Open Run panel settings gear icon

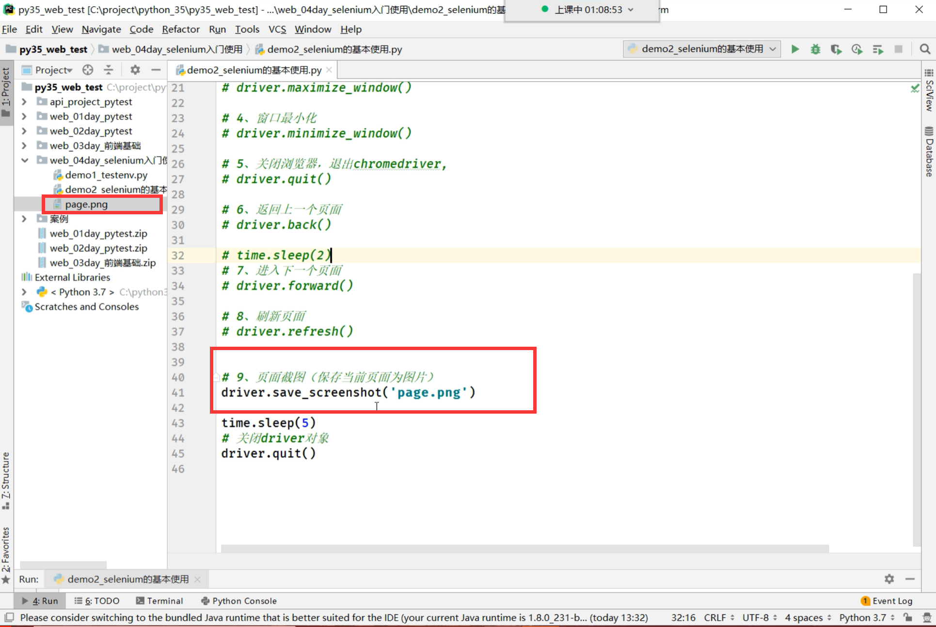889,579
